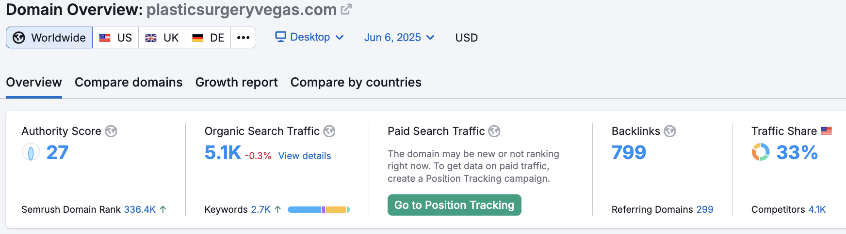Image resolution: width=846 pixels, height=234 pixels.
Task: Open the Desktop device dropdown
Action: [309, 37]
